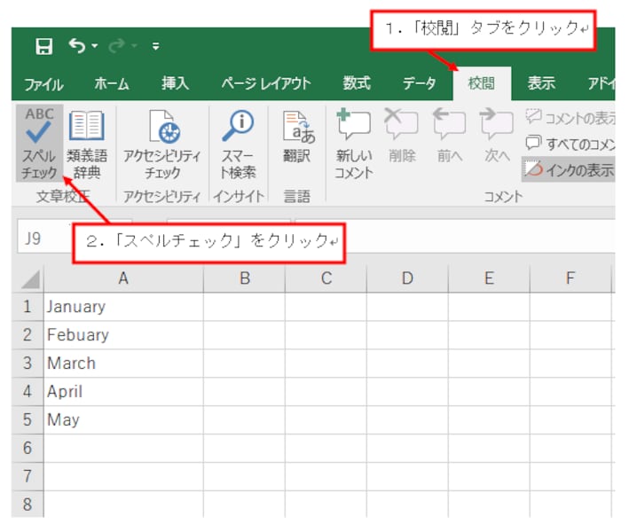Select row 8 header
The width and height of the screenshot is (629, 532).
[x=28, y=505]
